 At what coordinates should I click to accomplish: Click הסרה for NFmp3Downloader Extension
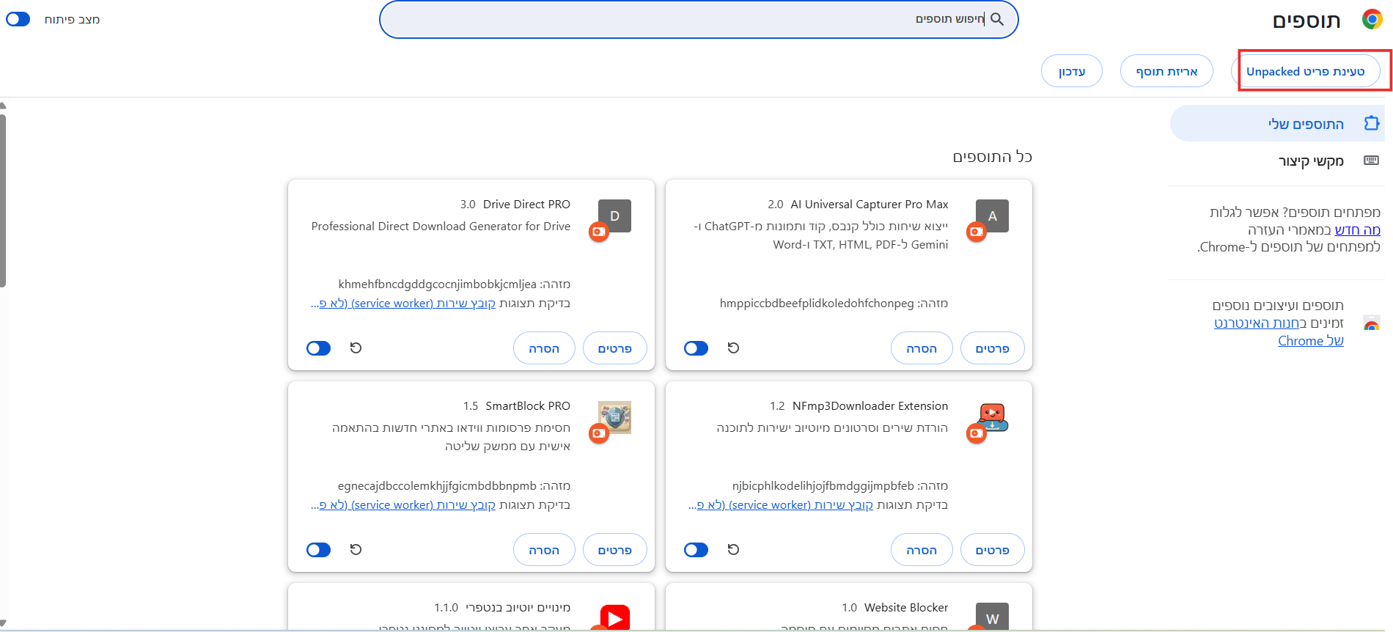(x=922, y=550)
